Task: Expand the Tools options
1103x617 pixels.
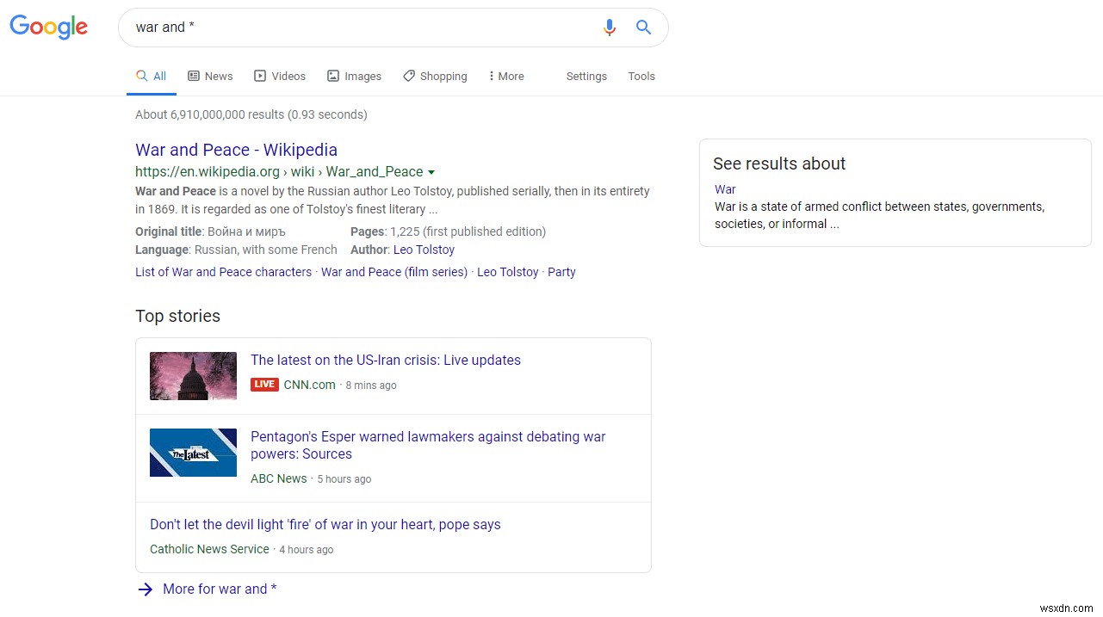Action: [641, 76]
